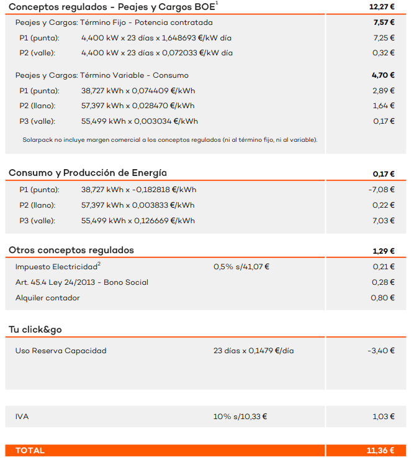Image resolution: width=414 pixels, height=462 pixels.
Task: Select the Bono Social line Art. 45.4
Action: click(x=82, y=282)
